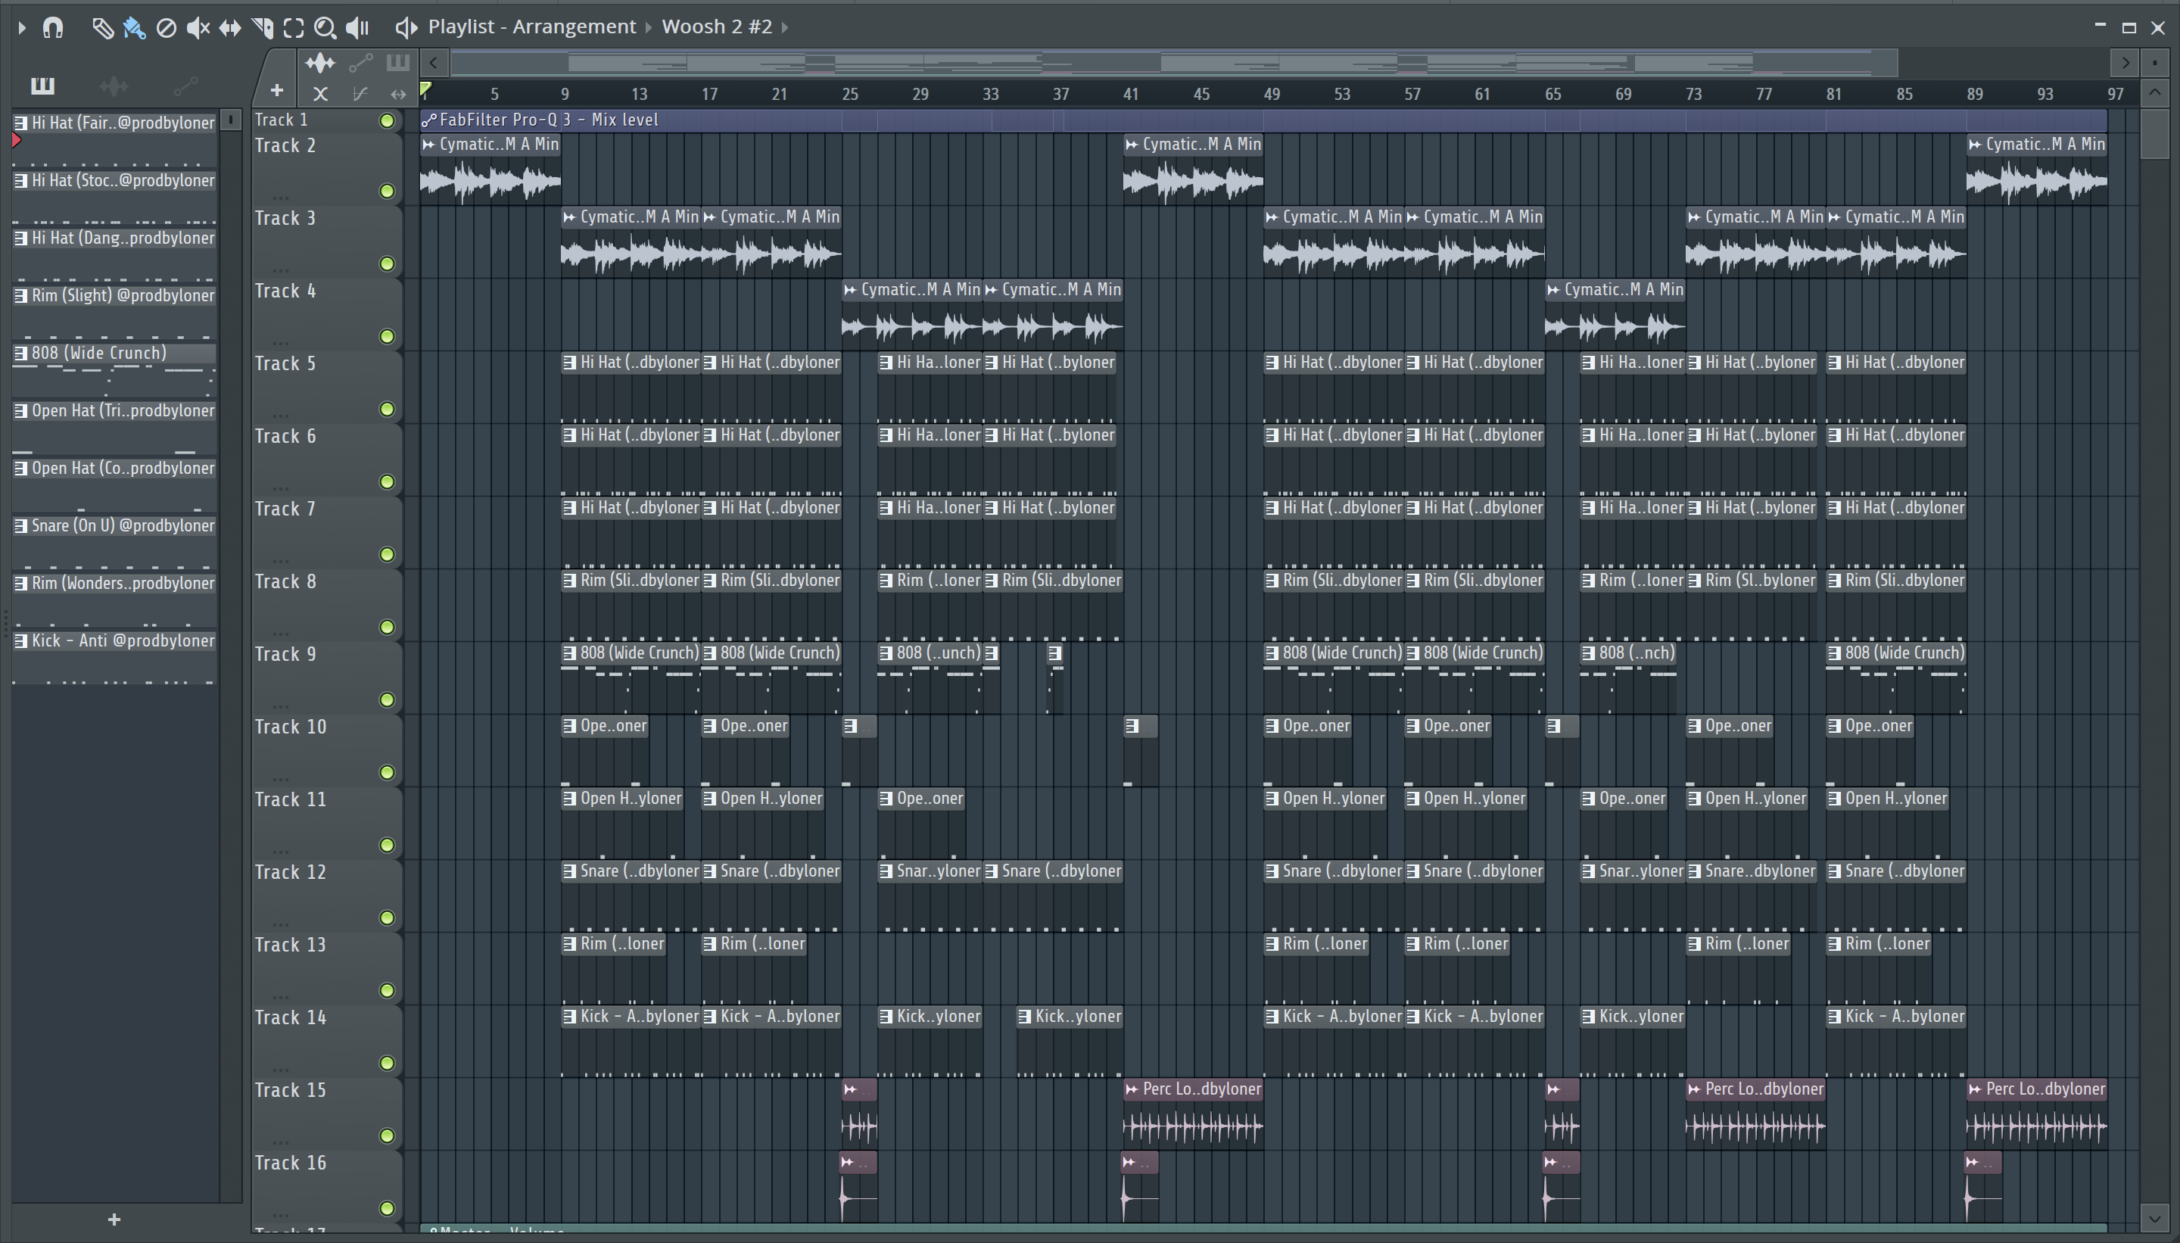Add new pattern with bottom plus button
Image resolution: width=2180 pixels, height=1243 pixels.
[x=114, y=1219]
